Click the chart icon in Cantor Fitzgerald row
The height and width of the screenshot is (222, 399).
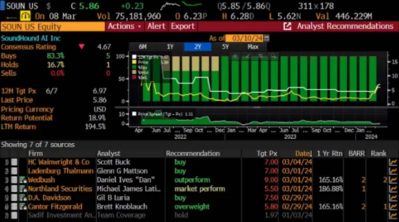(393, 207)
